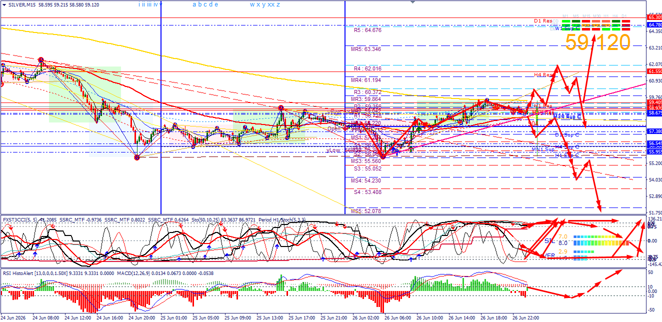Screen dimensions: 662x322
Task: Click the chart shift triangle marker at top
Action: (413, 2)
